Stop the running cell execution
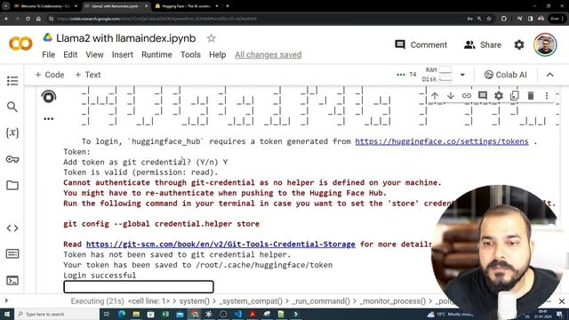Viewport: 569px width, 320px height. [49, 97]
